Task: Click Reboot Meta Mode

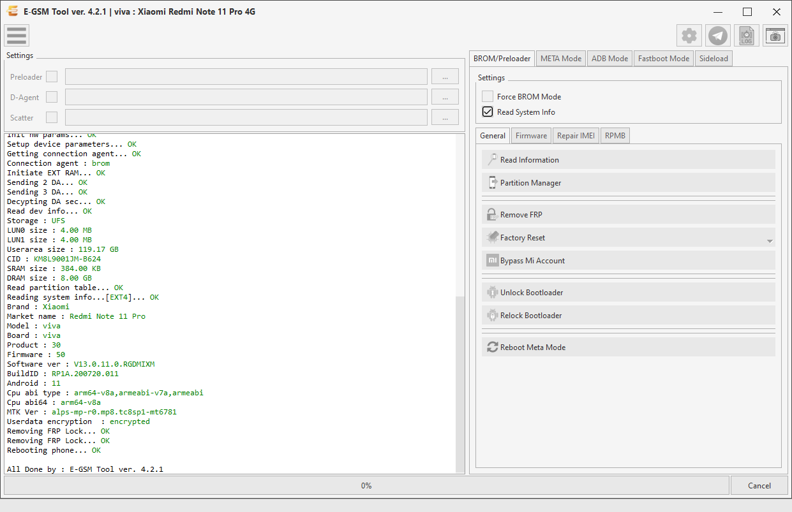Action: point(629,347)
